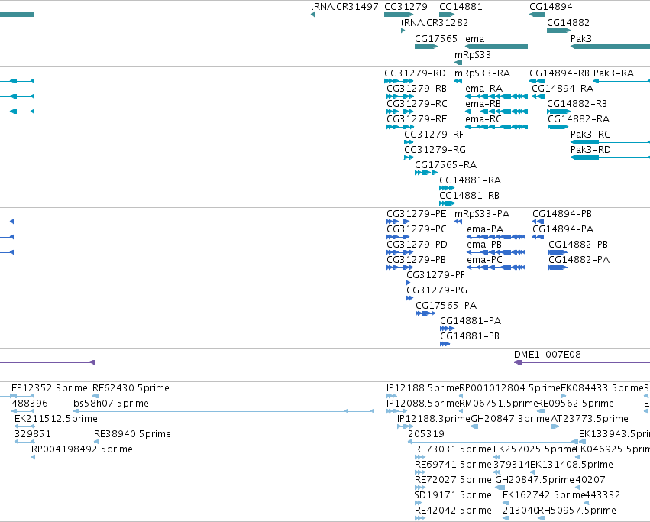Click EST RP004198492.5prime

(33, 457)
